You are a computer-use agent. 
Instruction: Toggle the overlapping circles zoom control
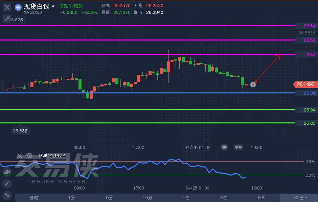click(x=225, y=147)
